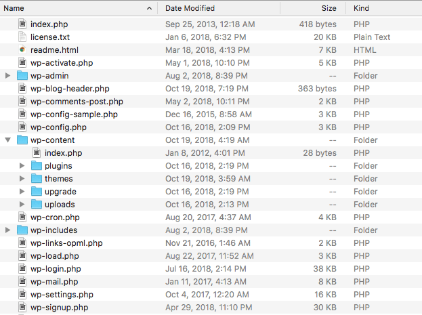Click the wp-admin folder icon
The width and height of the screenshot is (422, 315).
click(22, 76)
